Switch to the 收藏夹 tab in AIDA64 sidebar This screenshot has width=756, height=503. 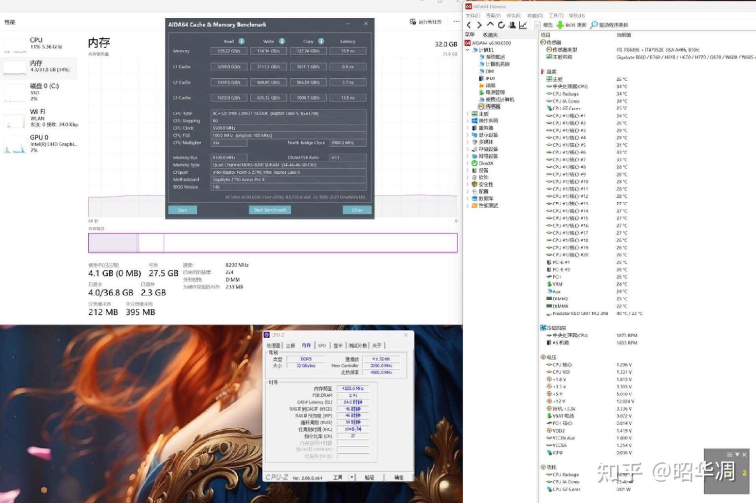coord(490,35)
